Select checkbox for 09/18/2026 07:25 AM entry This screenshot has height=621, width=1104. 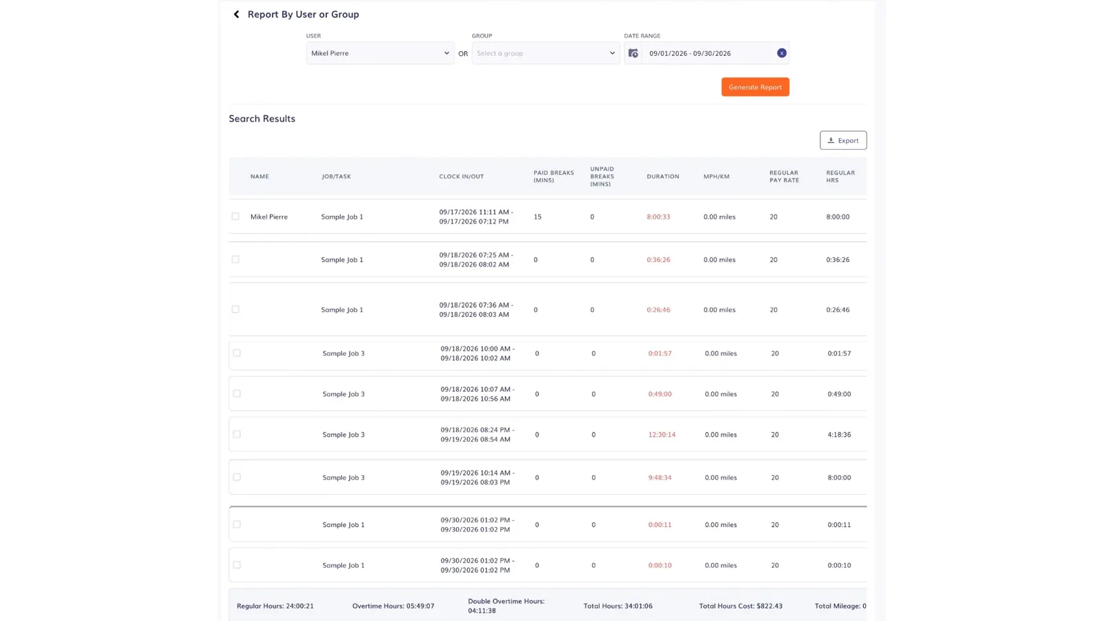pyautogui.click(x=235, y=259)
